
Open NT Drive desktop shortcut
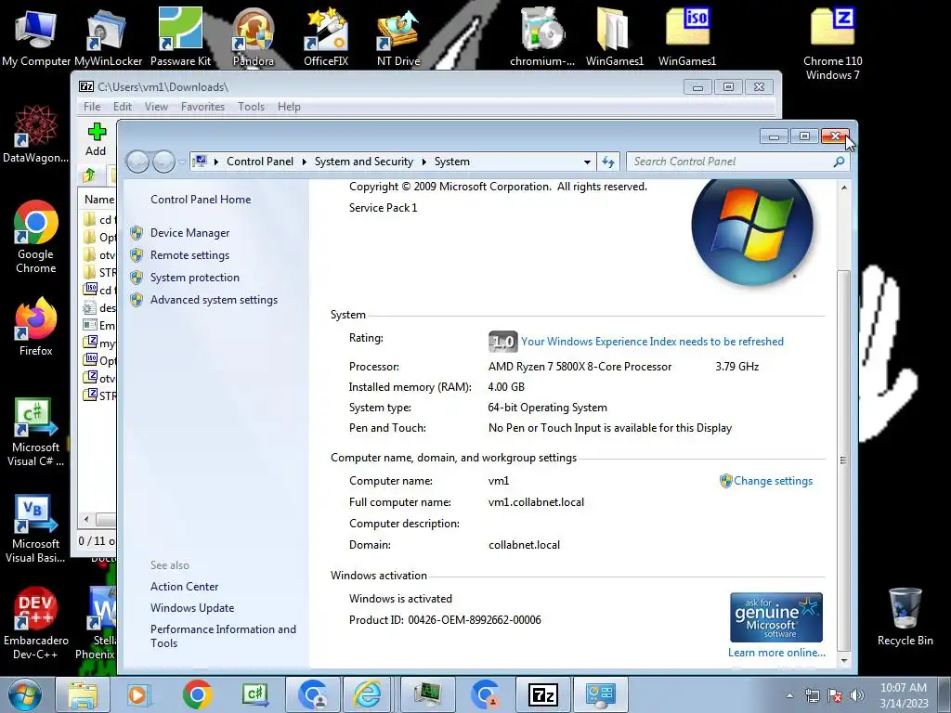[x=397, y=37]
